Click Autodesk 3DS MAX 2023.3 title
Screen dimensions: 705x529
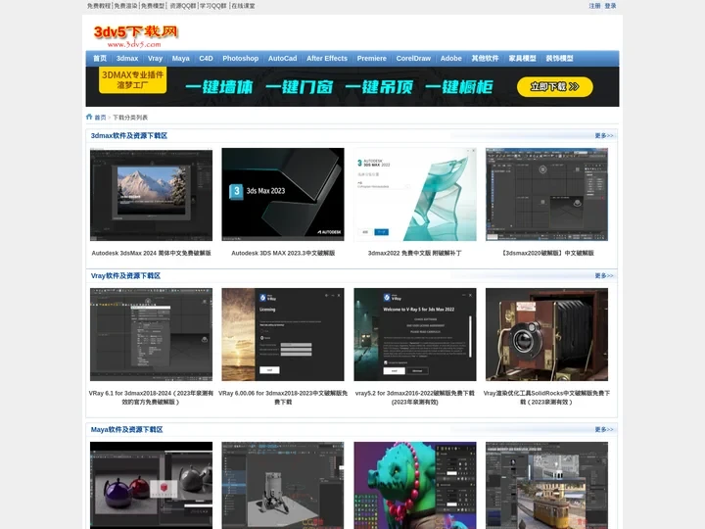(283, 254)
